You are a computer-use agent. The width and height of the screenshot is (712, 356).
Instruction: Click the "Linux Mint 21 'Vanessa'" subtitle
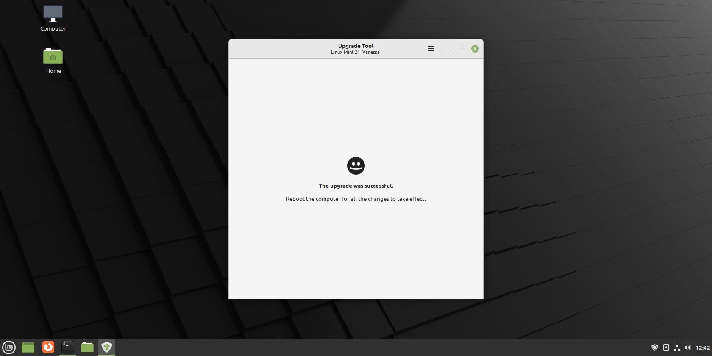[356, 52]
